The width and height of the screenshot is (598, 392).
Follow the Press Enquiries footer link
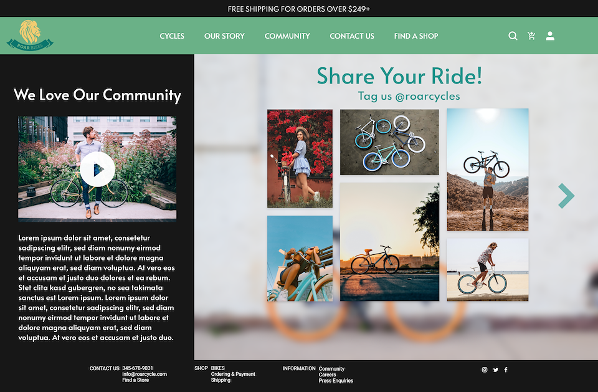point(336,381)
